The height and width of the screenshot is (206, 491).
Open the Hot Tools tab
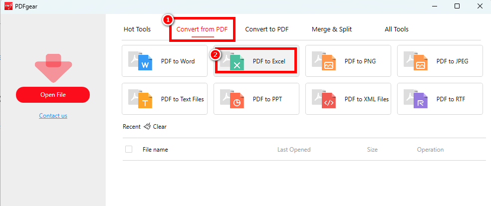[x=137, y=29]
